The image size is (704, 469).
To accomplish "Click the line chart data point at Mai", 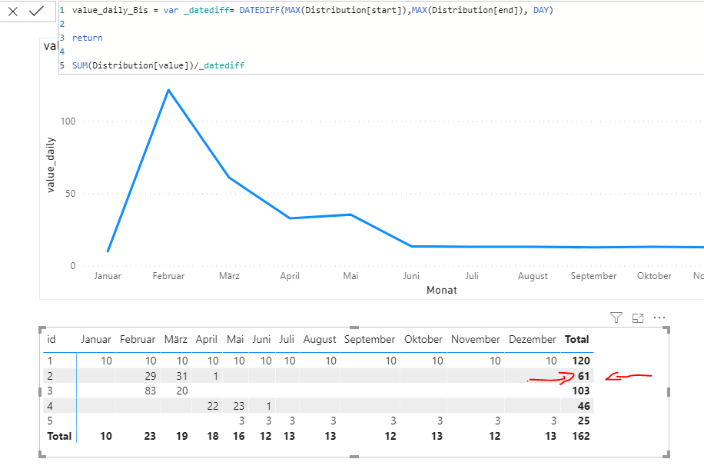I will pyautogui.click(x=350, y=215).
